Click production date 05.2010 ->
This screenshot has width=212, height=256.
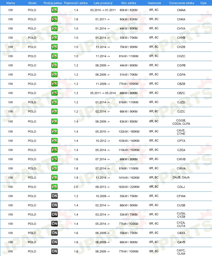tap(102, 132)
